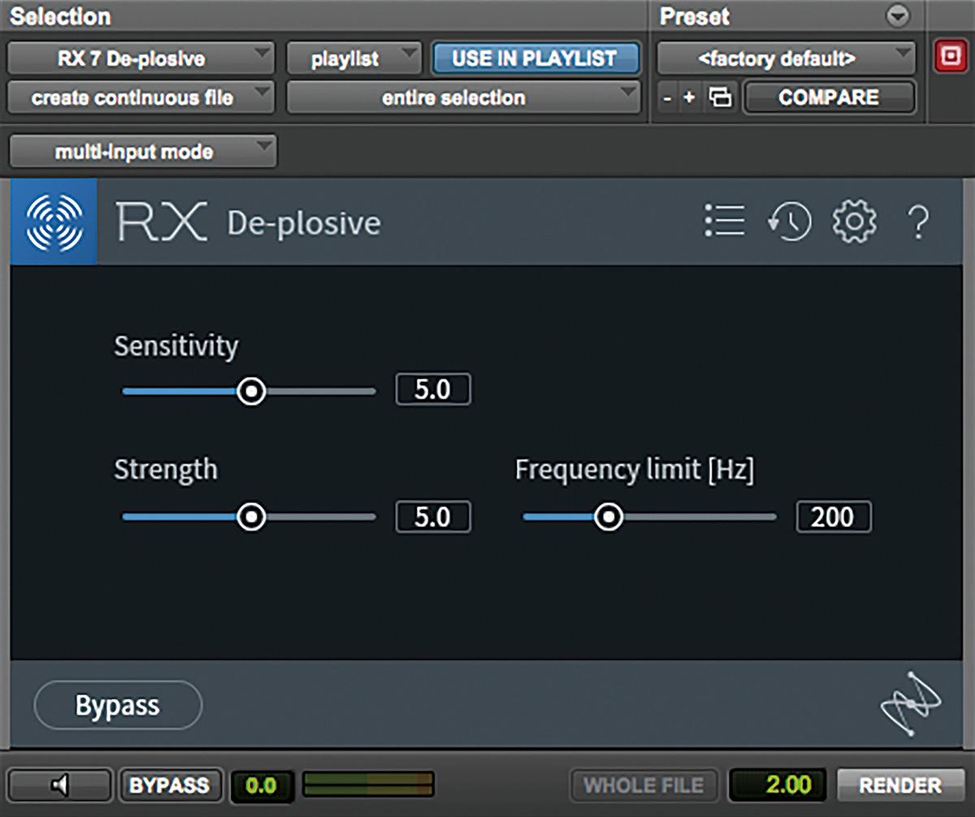Click the Sensitivity slider handle
This screenshot has height=817, width=975.
[252, 391]
